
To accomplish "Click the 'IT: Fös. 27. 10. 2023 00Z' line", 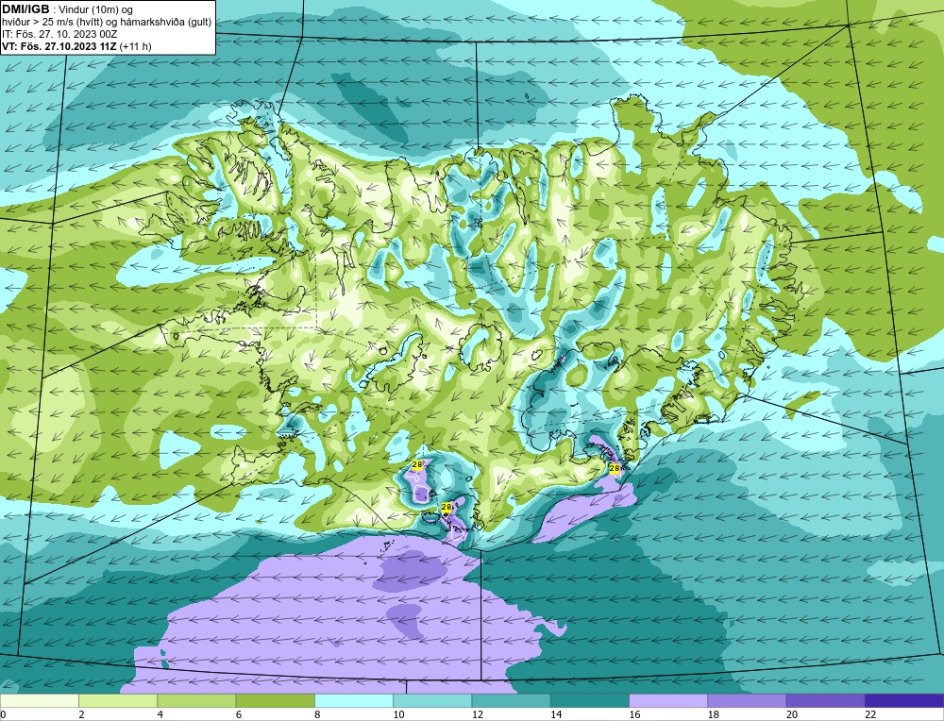I will click(x=59, y=34).
